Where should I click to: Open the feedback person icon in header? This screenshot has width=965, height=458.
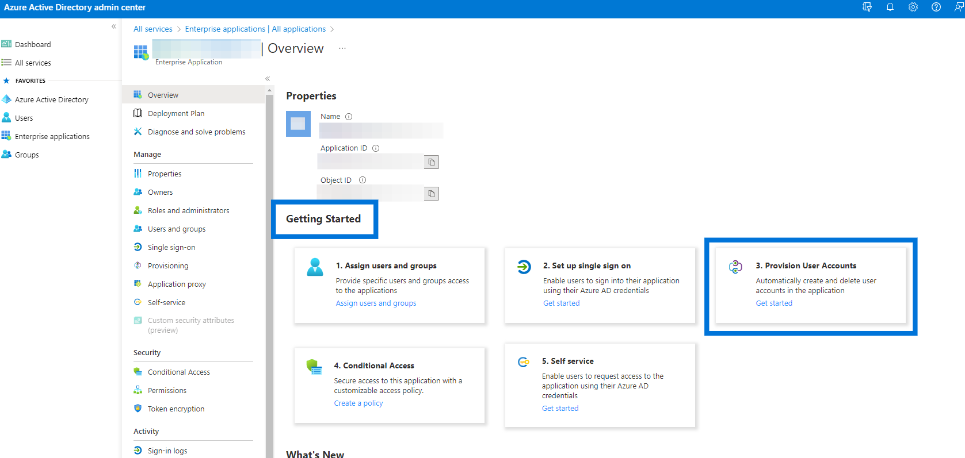(x=959, y=7)
